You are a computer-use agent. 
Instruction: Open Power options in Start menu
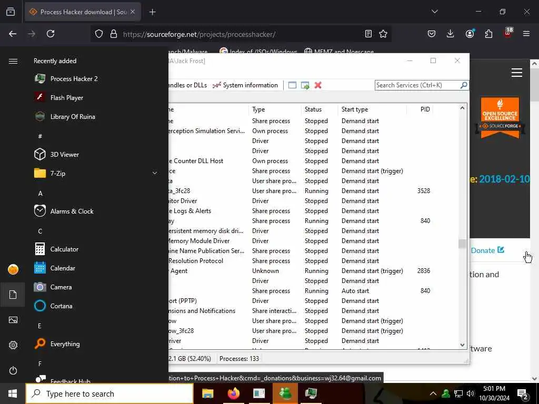(x=13, y=370)
